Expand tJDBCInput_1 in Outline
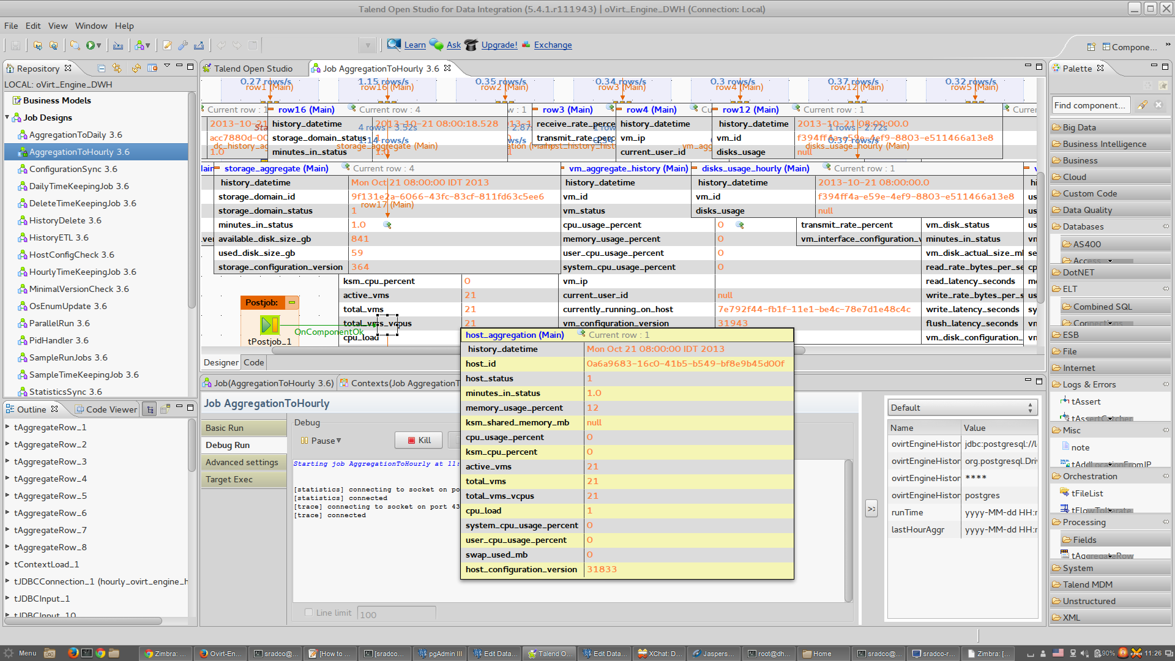Screen dimensions: 1175x661 point(7,599)
